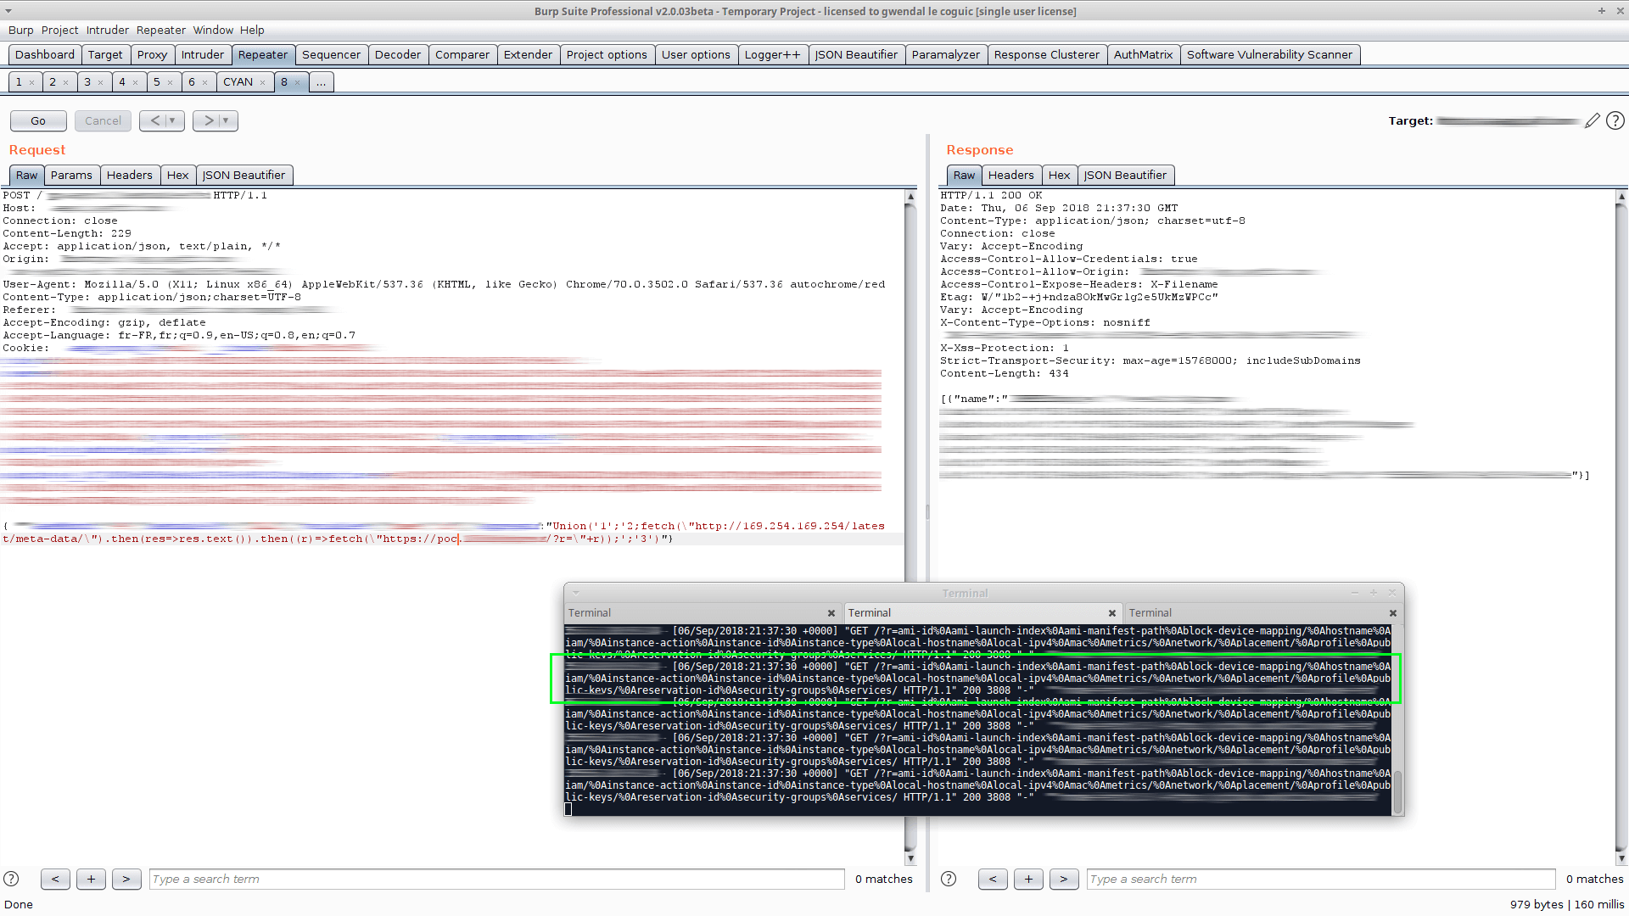
Task: Select the response Headers tab
Action: 1011,176
